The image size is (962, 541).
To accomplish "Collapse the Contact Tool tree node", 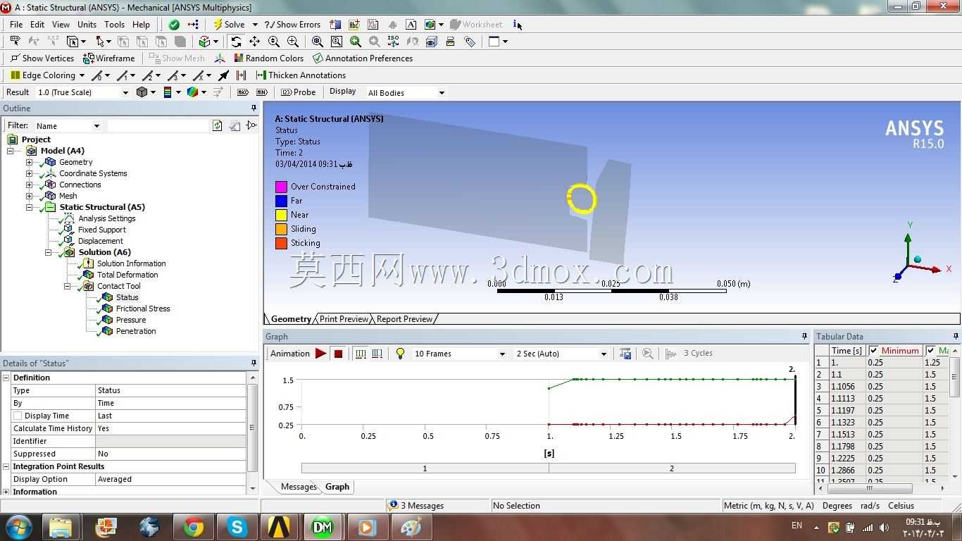I will (x=67, y=286).
